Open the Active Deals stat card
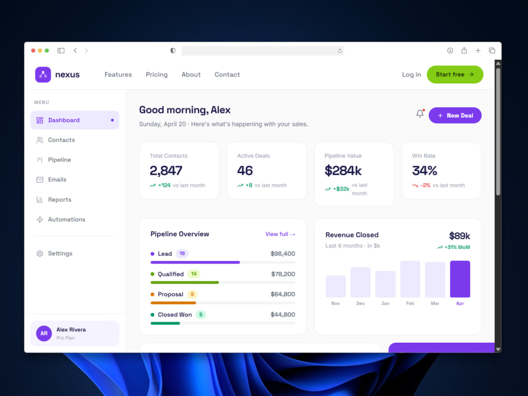The height and width of the screenshot is (396, 528). tap(267, 171)
